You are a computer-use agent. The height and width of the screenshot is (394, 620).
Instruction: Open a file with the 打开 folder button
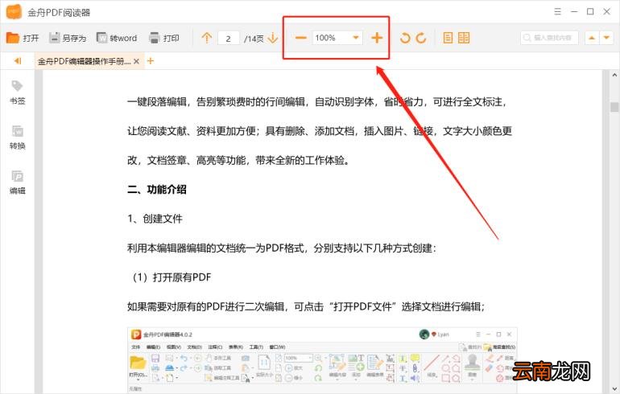point(23,38)
